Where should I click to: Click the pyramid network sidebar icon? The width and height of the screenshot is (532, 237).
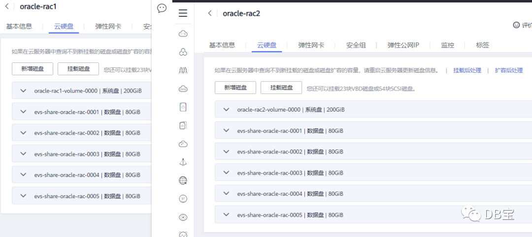coord(183,162)
